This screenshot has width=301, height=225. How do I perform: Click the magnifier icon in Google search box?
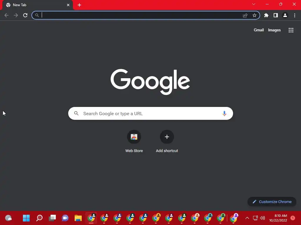[76, 113]
